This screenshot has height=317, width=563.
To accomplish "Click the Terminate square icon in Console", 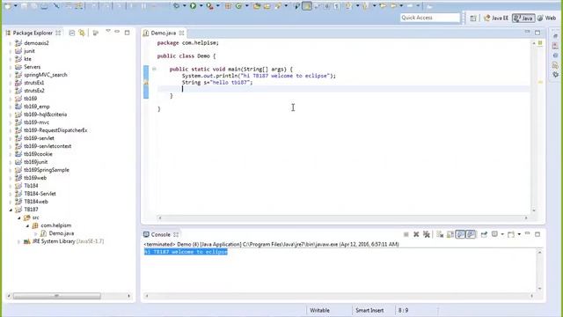I will (x=406, y=234).
